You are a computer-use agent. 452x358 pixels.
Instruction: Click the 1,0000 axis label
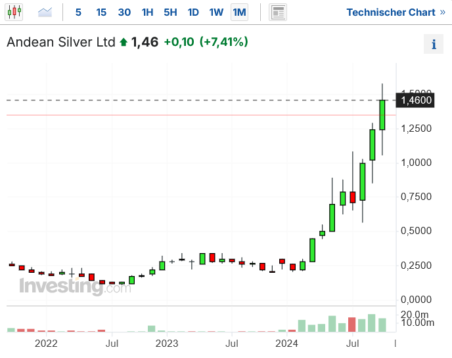(x=417, y=163)
